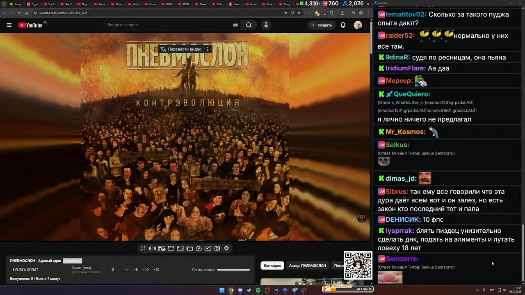This screenshot has width=525, height=295.
Task: Select the Автор: ПНЕВМОСЛОН filter chip
Action: tap(307, 265)
